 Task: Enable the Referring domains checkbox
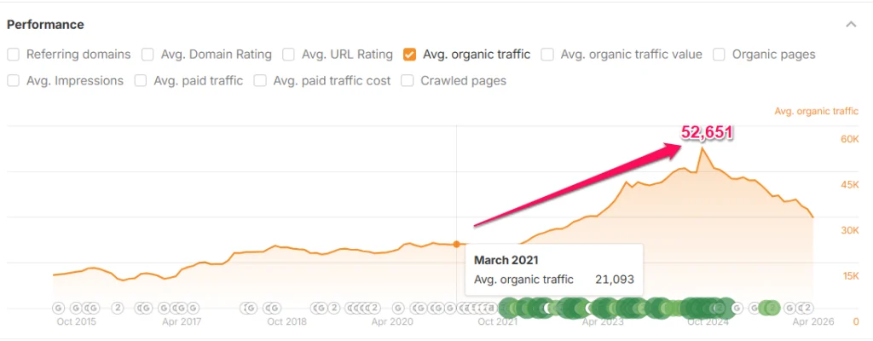point(14,55)
